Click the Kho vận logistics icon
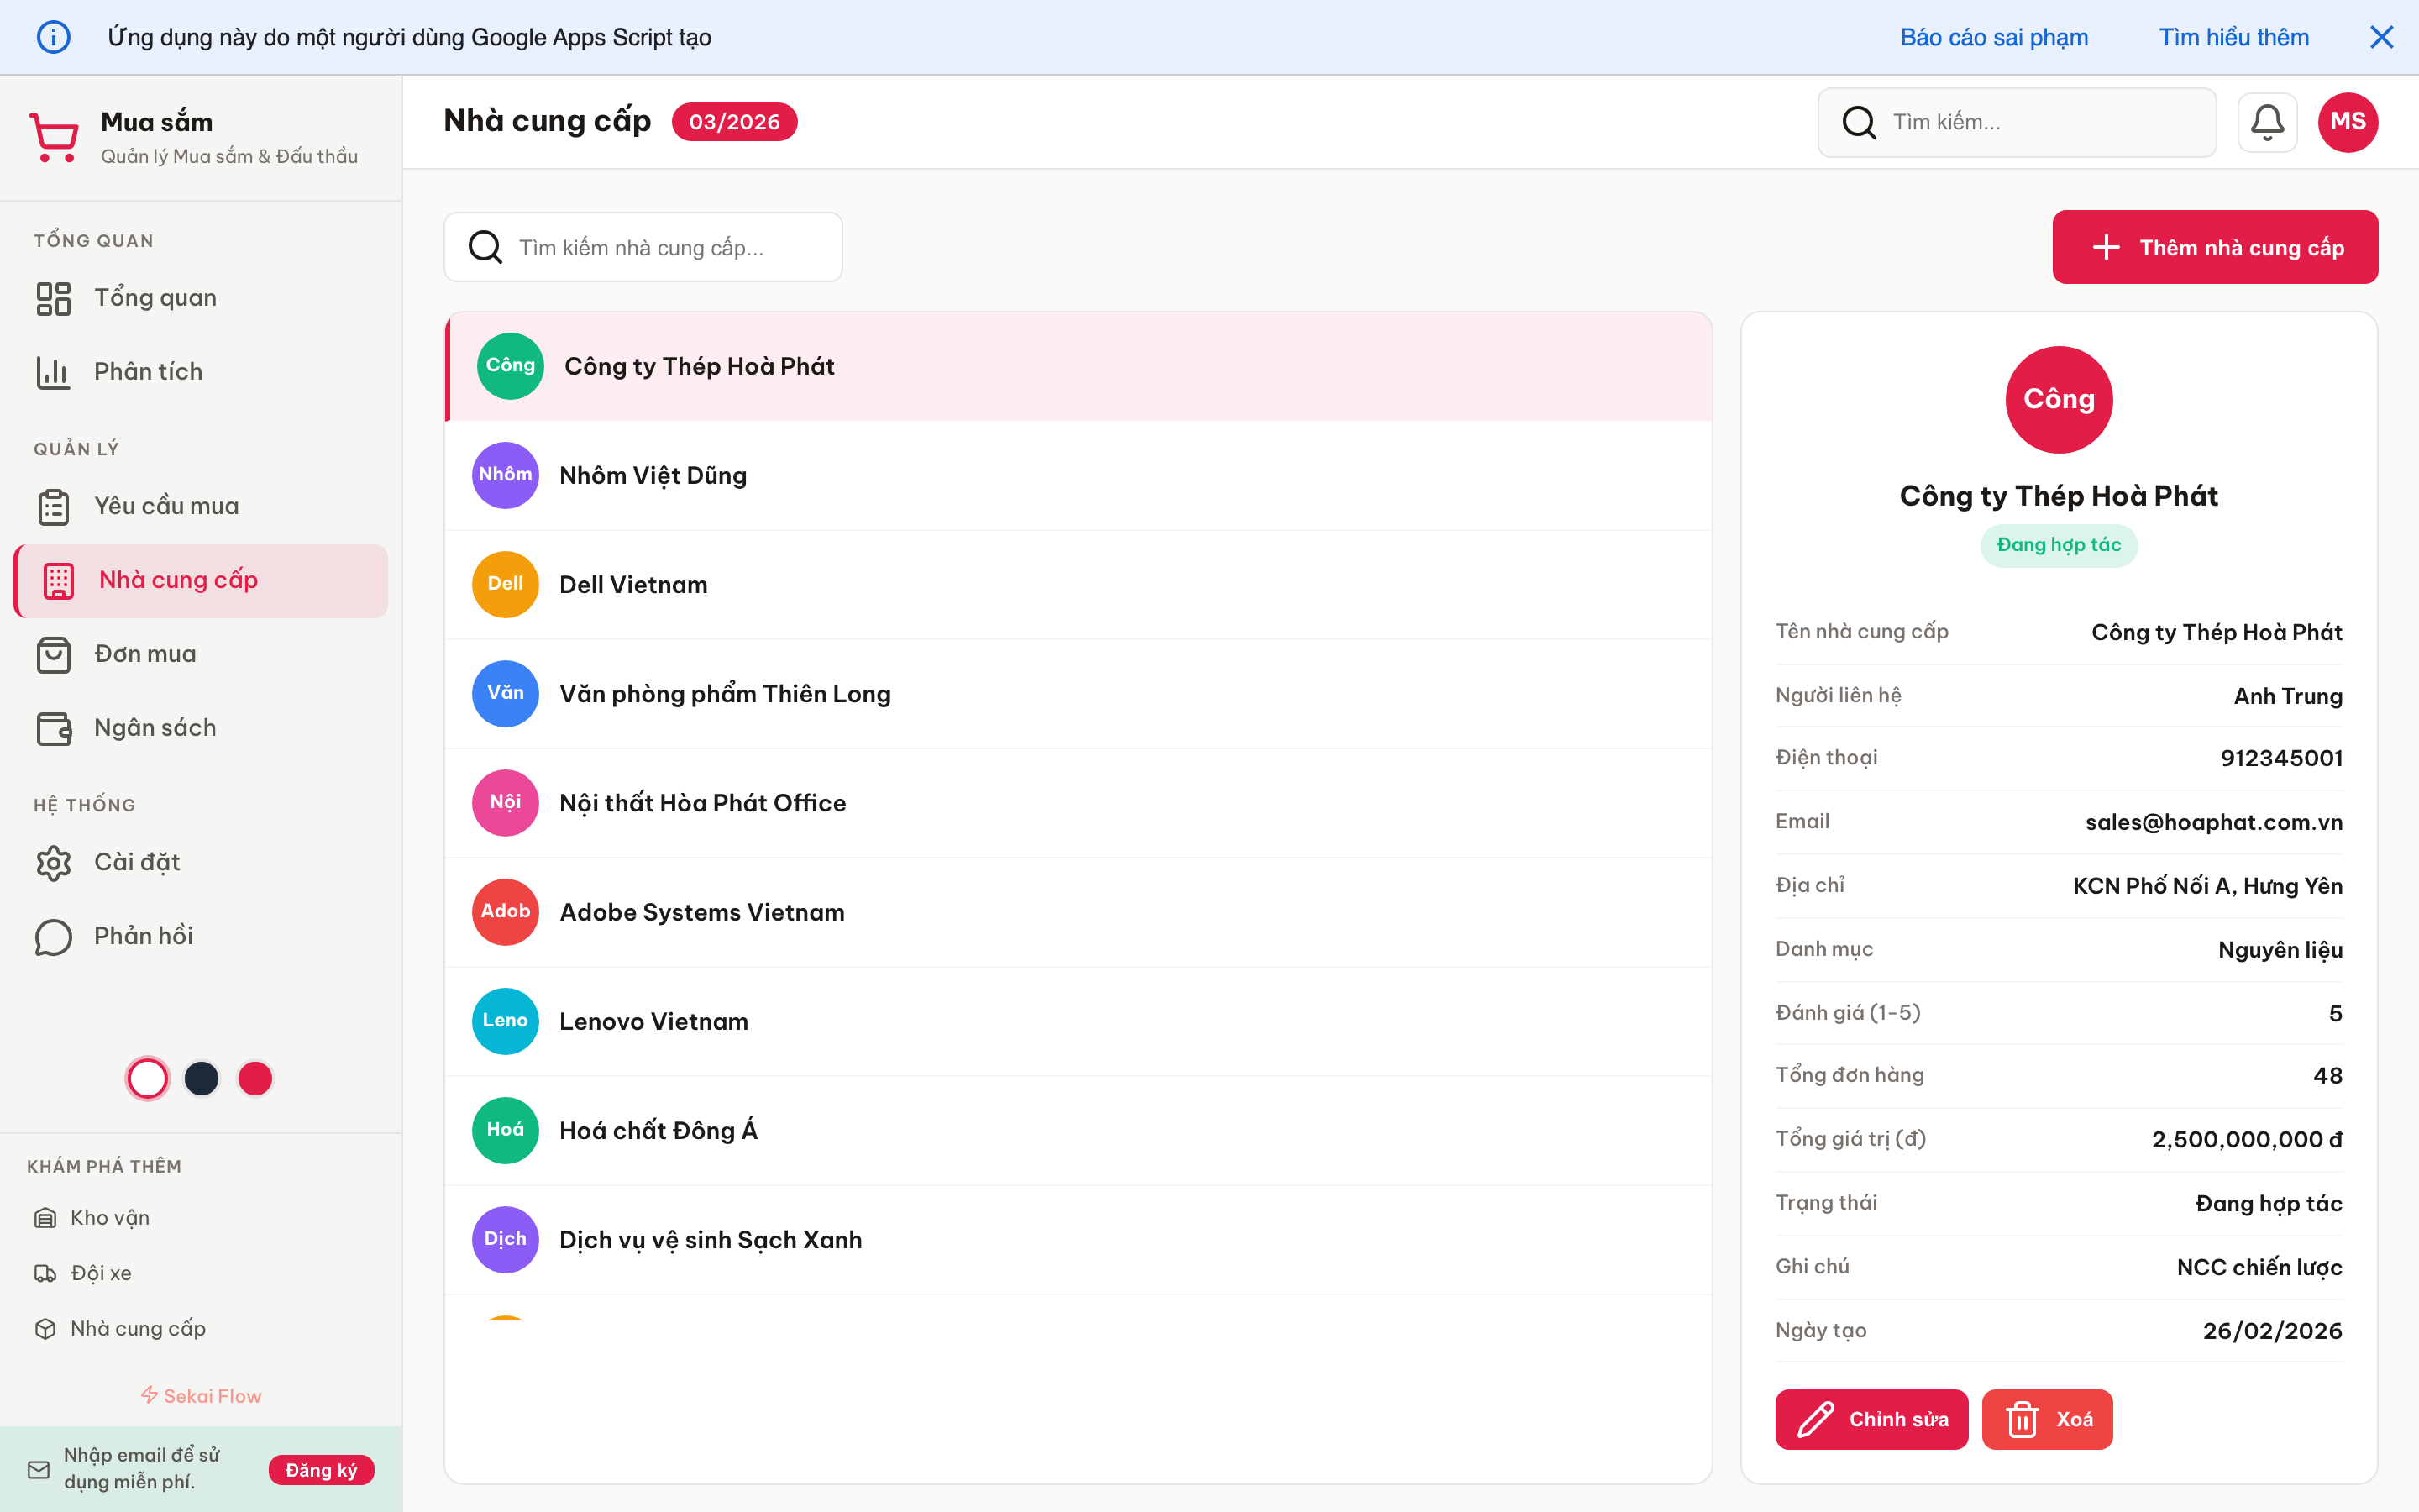 click(45, 1217)
